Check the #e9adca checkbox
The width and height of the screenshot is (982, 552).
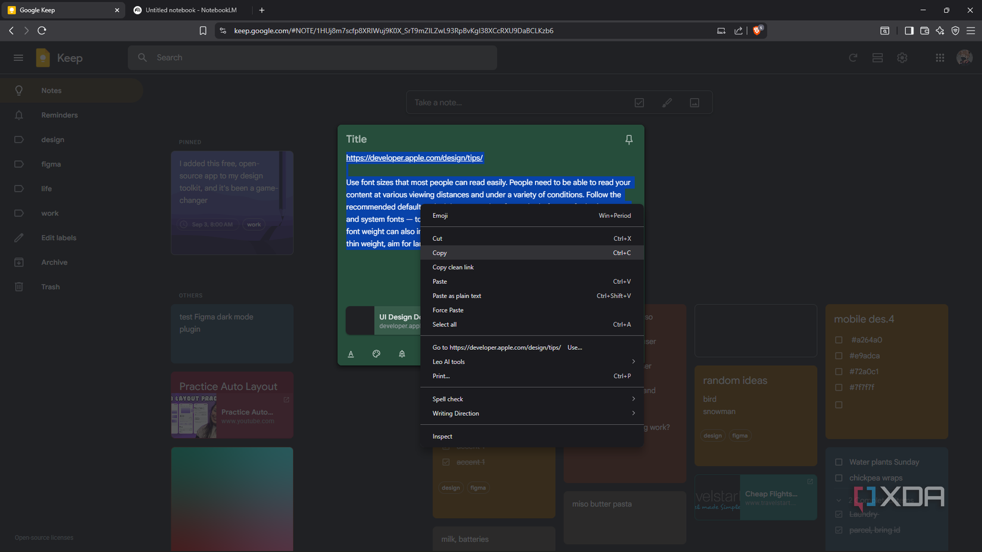pos(839,356)
